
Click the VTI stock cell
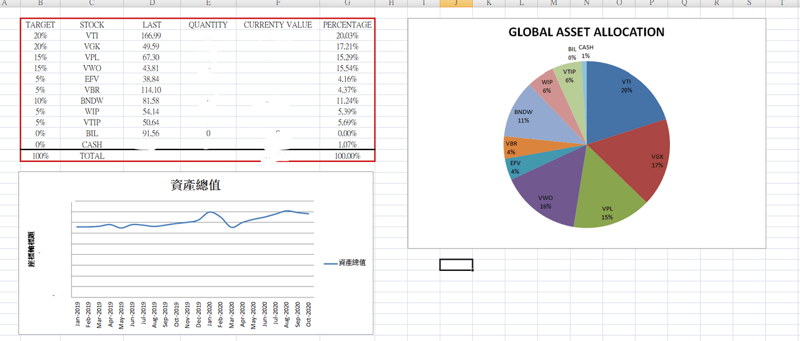point(92,36)
